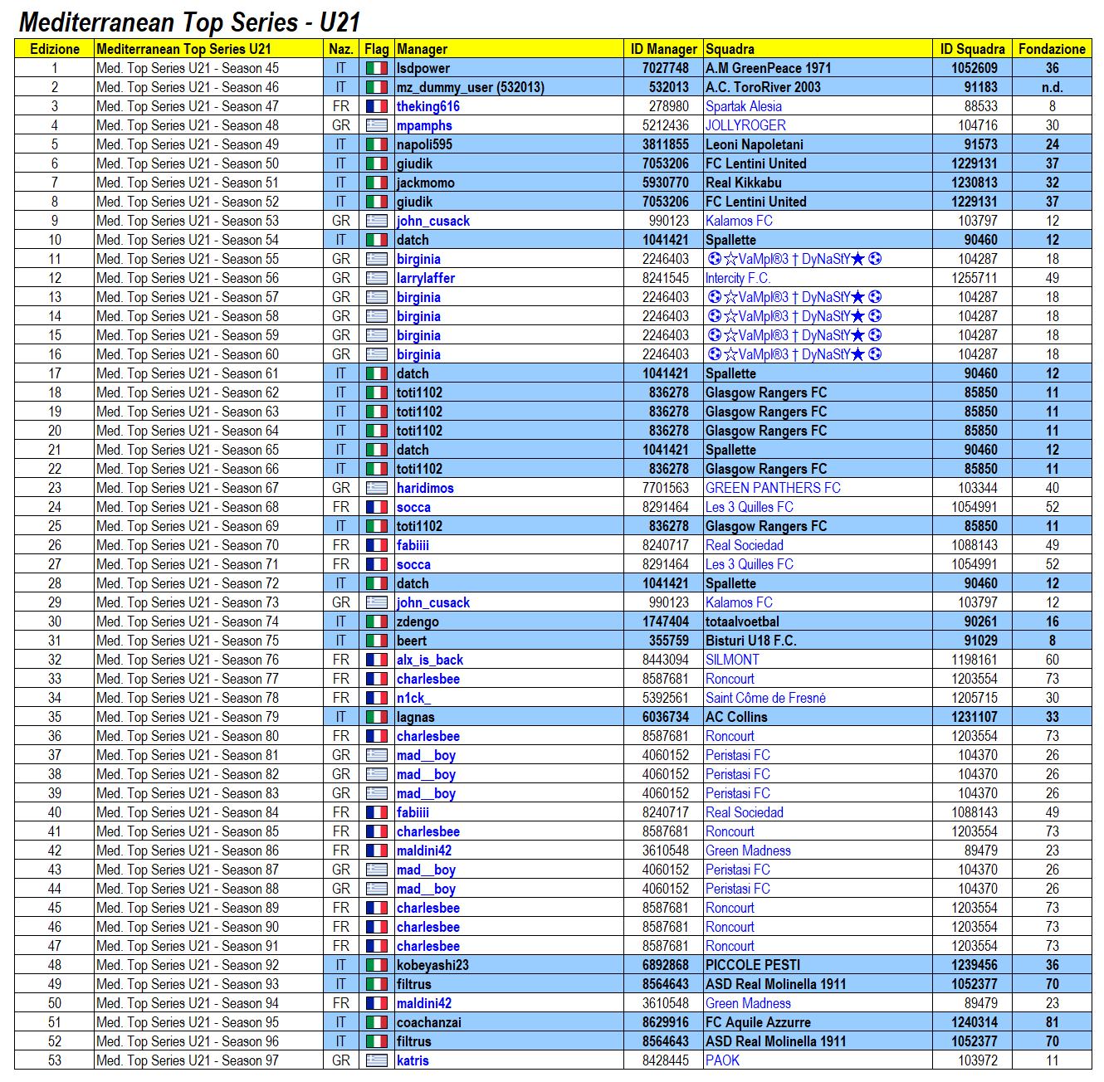1104x1082 pixels.
Task: Click the A.M GreenPeace 1971 team cell
Action: coord(818,68)
